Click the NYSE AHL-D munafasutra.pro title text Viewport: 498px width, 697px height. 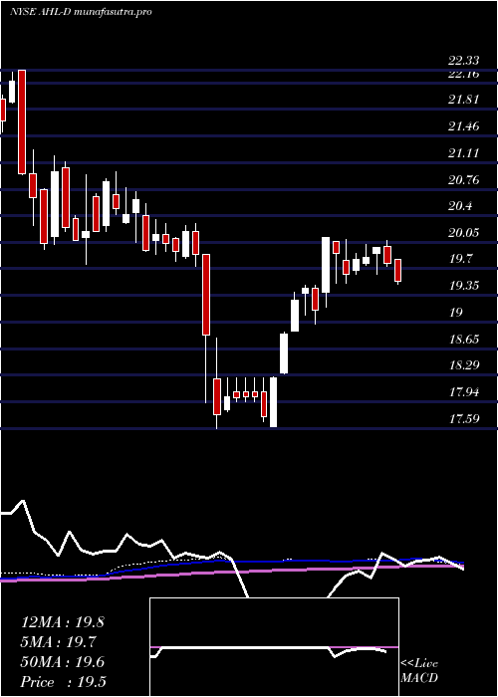pyautogui.click(x=81, y=12)
